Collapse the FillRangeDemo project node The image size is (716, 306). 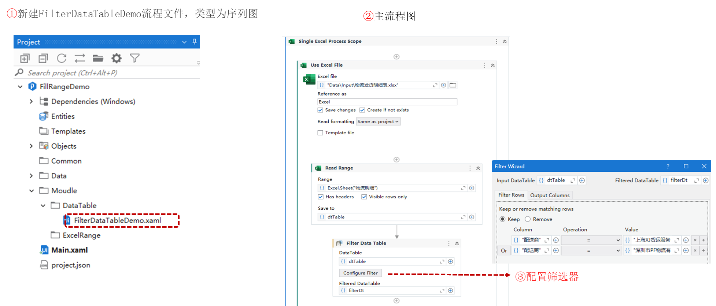coord(20,87)
